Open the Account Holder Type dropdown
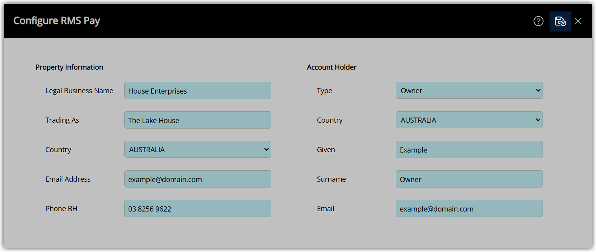This screenshot has height=252, width=596. [x=469, y=90]
